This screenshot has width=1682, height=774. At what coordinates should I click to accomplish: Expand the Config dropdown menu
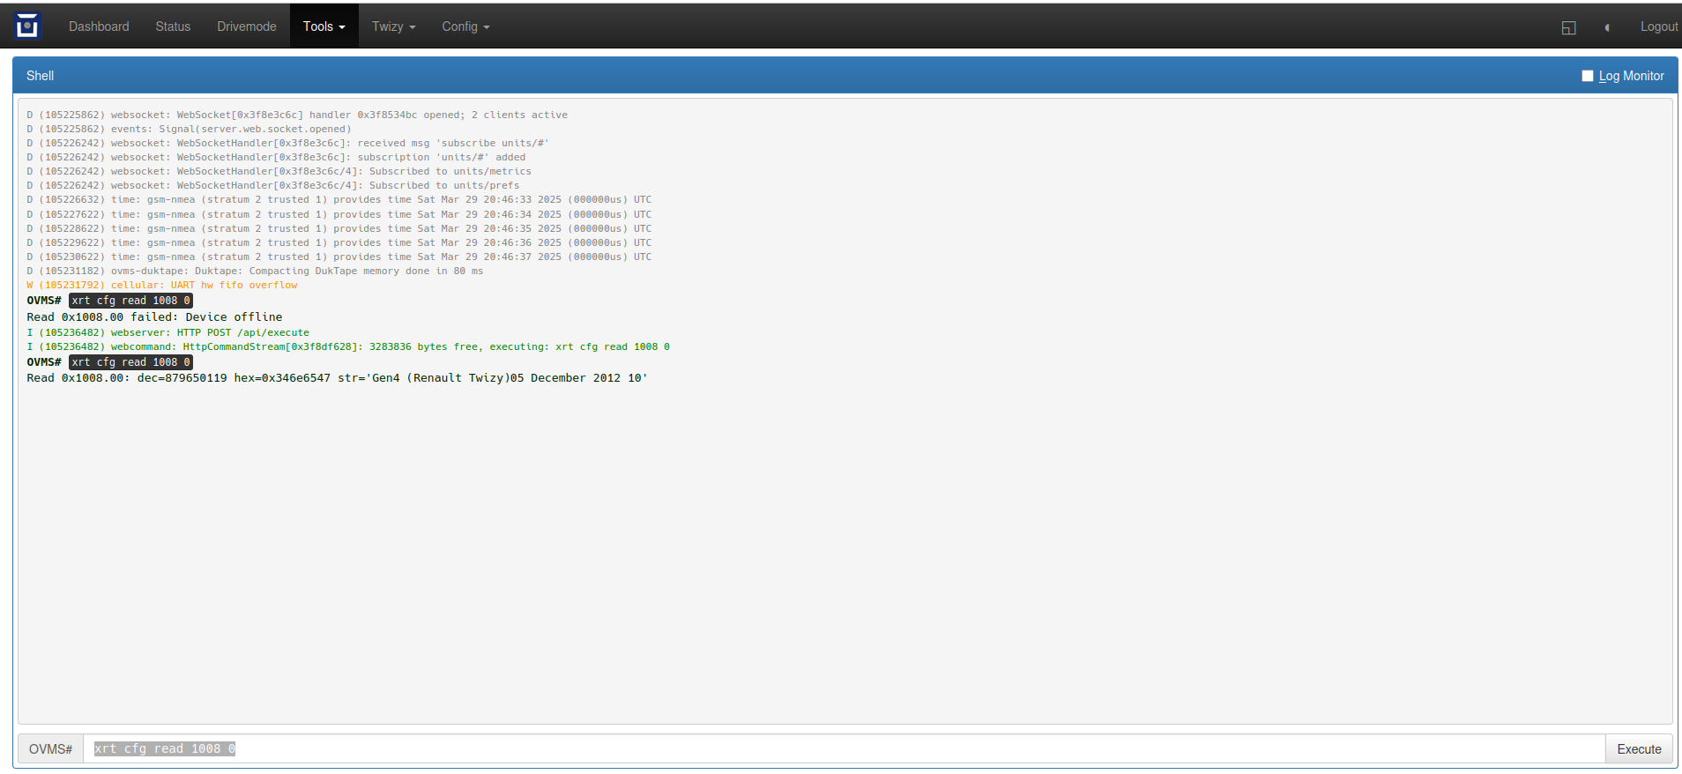[x=465, y=26]
